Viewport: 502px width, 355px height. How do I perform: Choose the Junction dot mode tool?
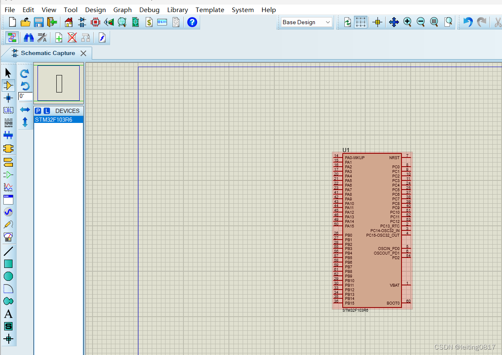tap(8, 98)
